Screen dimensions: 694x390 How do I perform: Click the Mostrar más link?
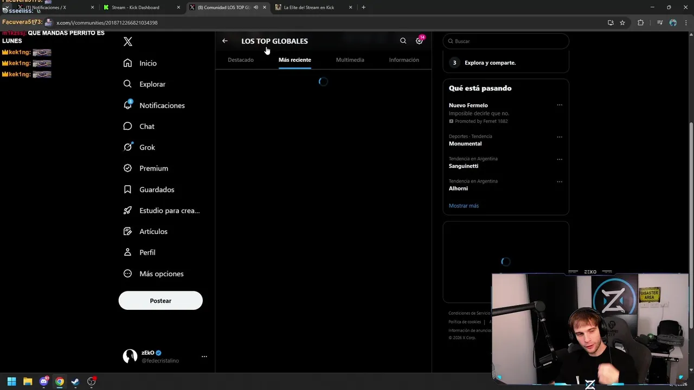click(464, 206)
